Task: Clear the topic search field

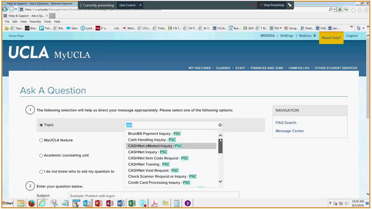Action: 220,125
